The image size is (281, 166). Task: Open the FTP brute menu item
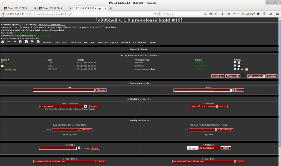click(76, 43)
